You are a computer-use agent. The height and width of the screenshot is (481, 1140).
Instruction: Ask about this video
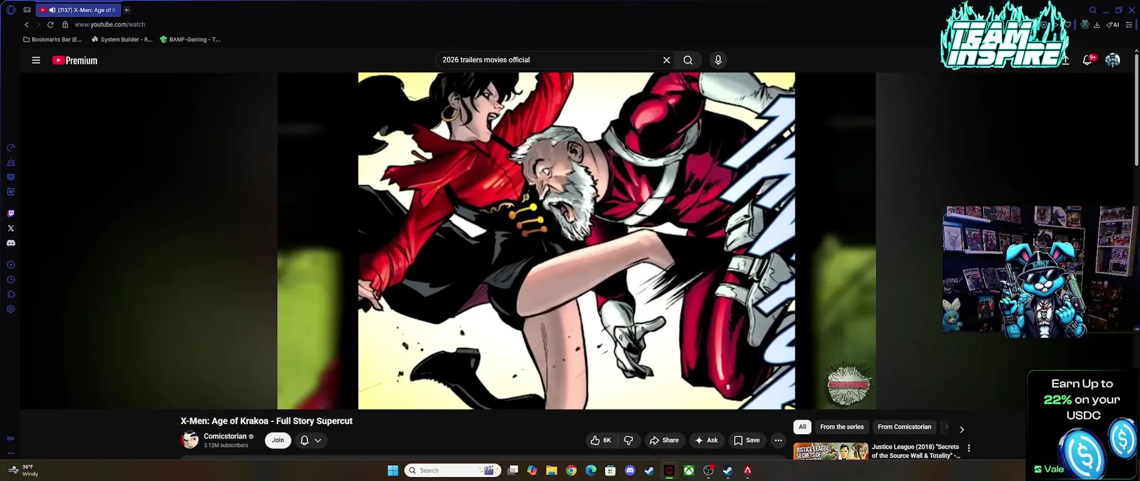click(x=706, y=440)
